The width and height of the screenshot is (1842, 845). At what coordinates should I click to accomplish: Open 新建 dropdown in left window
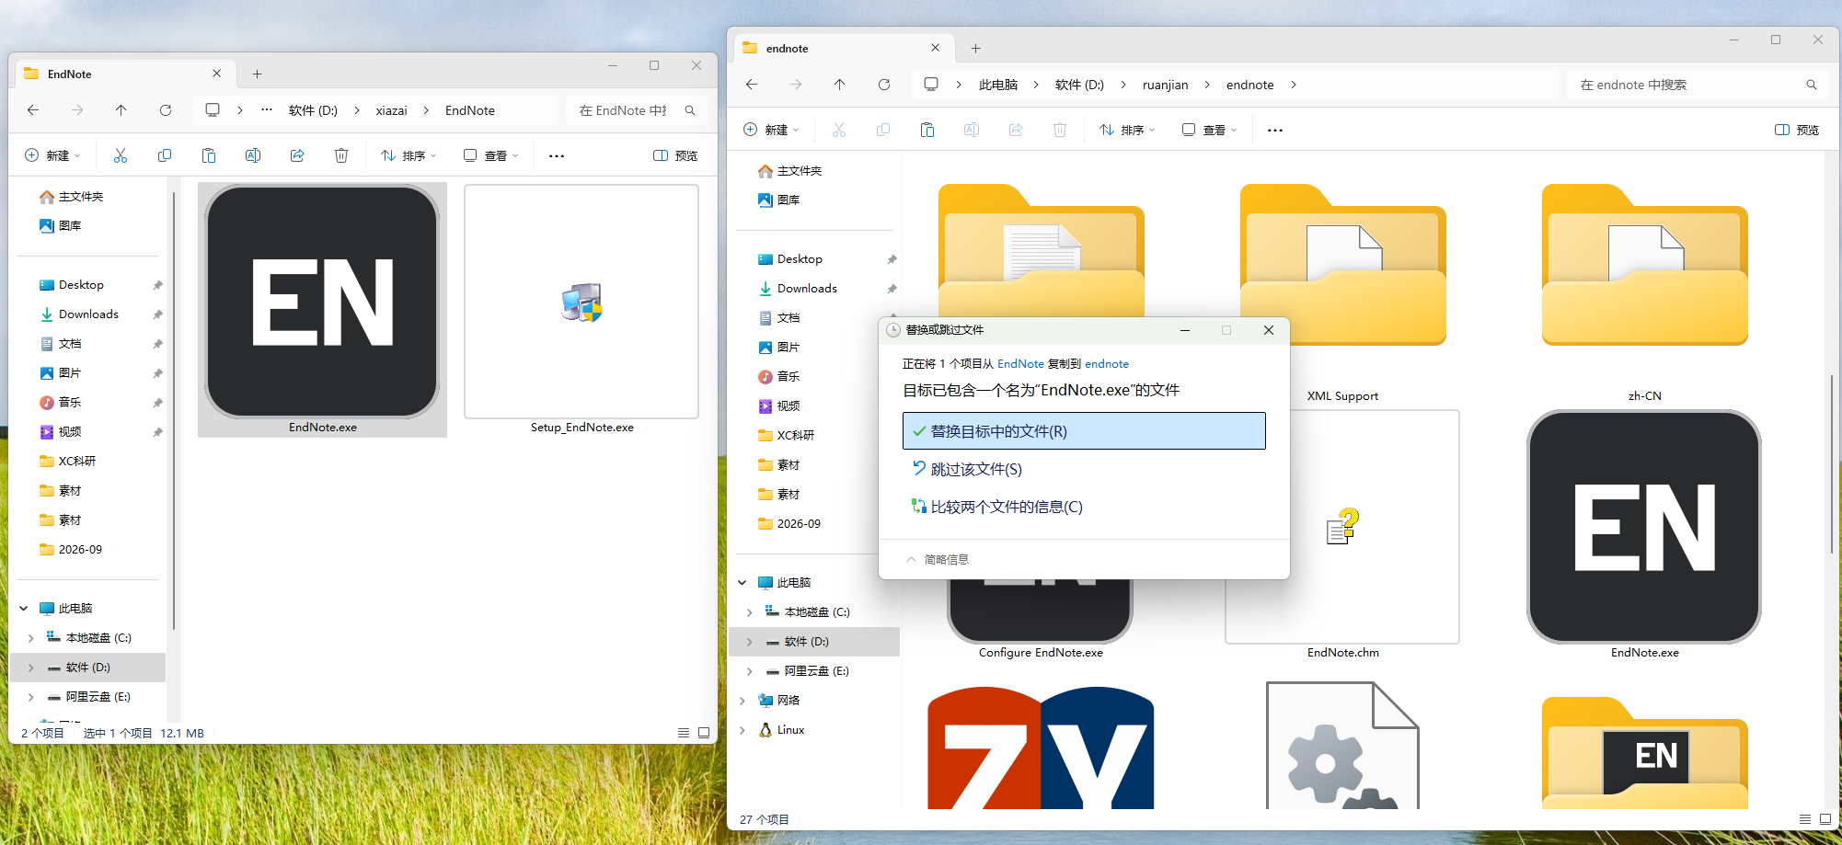(52, 155)
